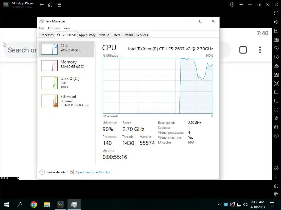Click the Intel Xeon CPU model name
The height and width of the screenshot is (210, 281).
point(170,49)
